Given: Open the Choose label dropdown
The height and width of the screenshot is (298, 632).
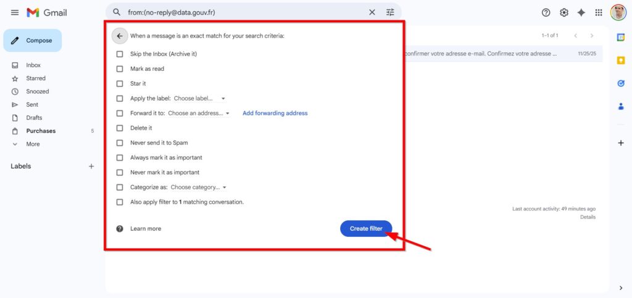Looking at the screenshot, I should [199, 99].
